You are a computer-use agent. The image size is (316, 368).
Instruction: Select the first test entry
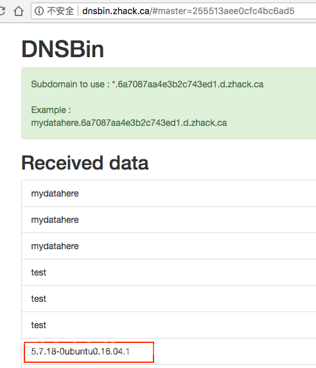coord(168,272)
